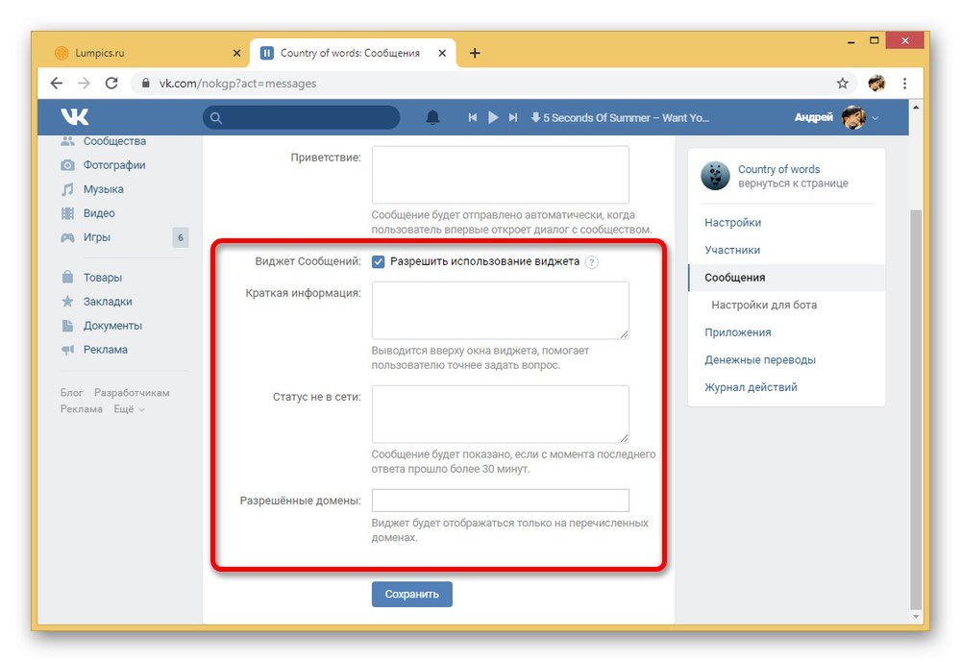Screen dimensions: 961x662
Task: Bookmark this page with the star icon
Action: (843, 83)
